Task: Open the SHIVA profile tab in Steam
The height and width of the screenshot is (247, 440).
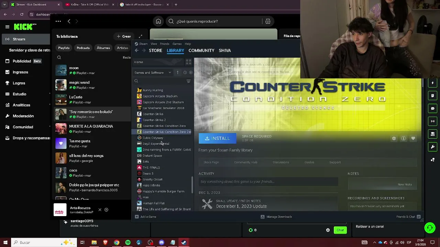Action: [225, 50]
